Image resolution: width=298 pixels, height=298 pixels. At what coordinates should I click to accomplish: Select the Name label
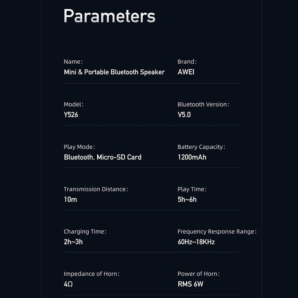(73, 62)
